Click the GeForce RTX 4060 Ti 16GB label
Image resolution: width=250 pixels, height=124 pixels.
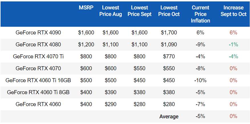(x=38, y=80)
